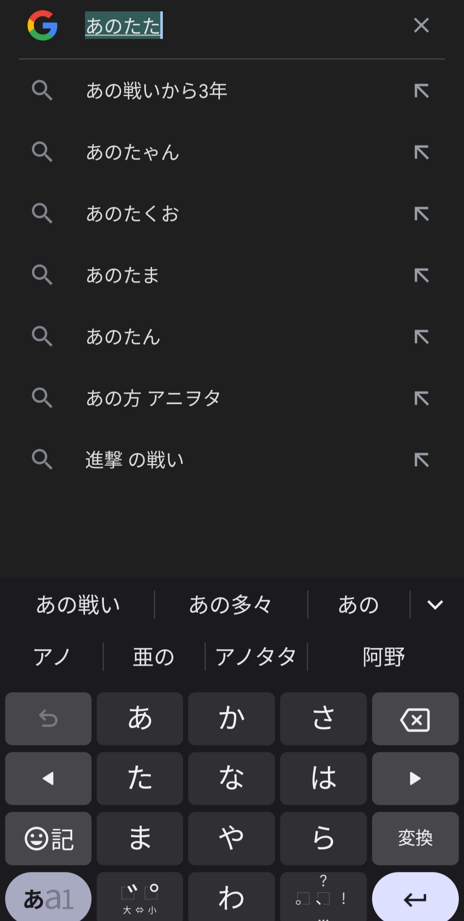
Task: Select the あのたま search suggestion
Action: [122, 275]
